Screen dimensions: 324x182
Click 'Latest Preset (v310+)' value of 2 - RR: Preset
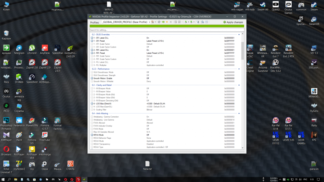(155, 53)
